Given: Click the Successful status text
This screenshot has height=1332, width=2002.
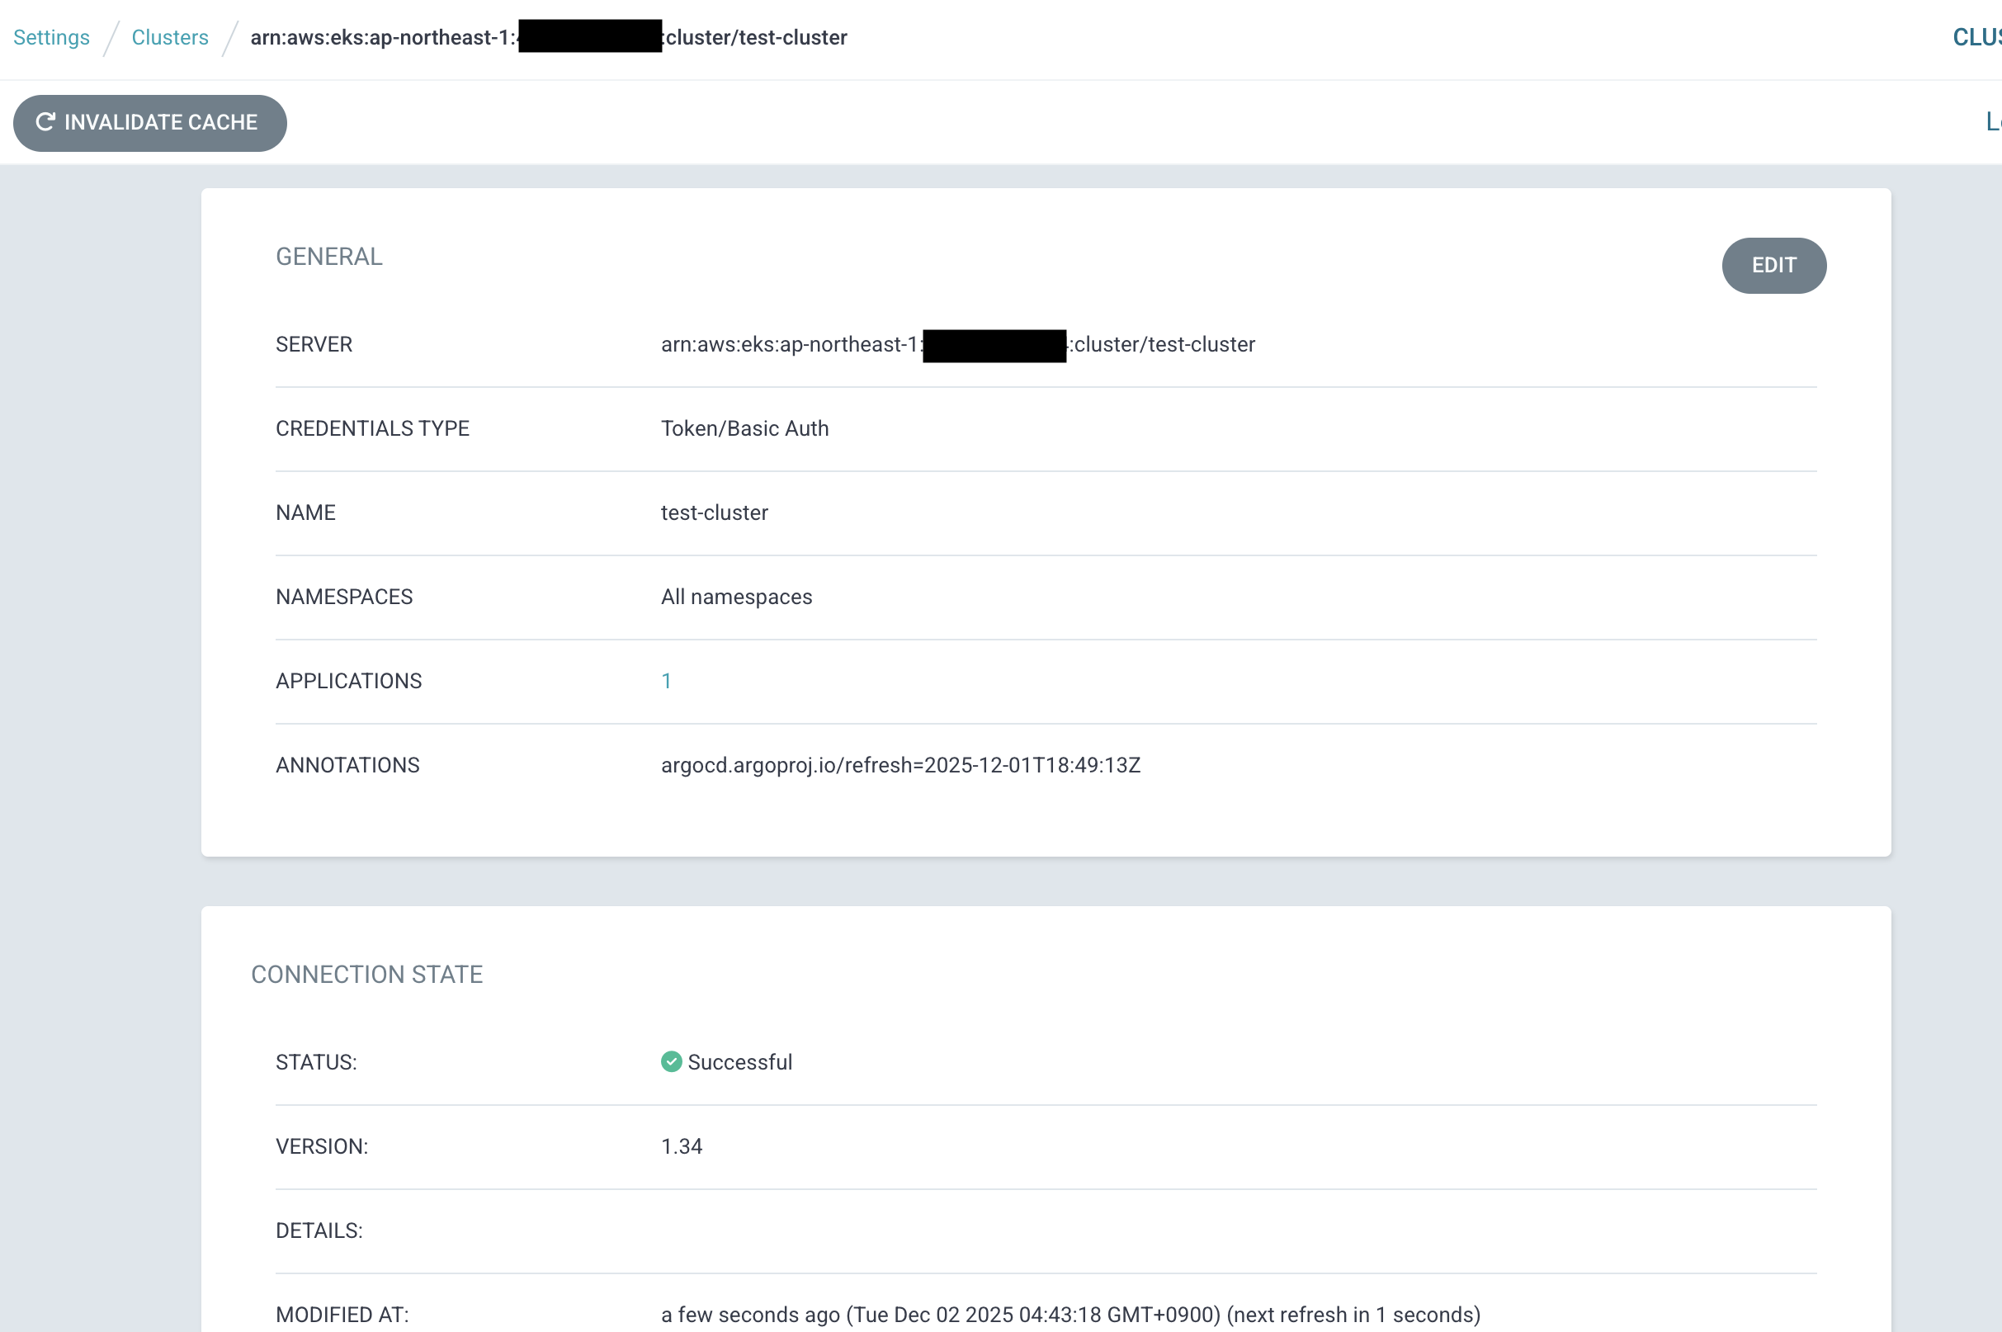Looking at the screenshot, I should 739,1062.
